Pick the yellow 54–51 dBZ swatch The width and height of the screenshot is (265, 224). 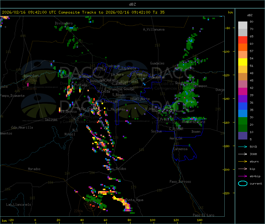point(243,62)
